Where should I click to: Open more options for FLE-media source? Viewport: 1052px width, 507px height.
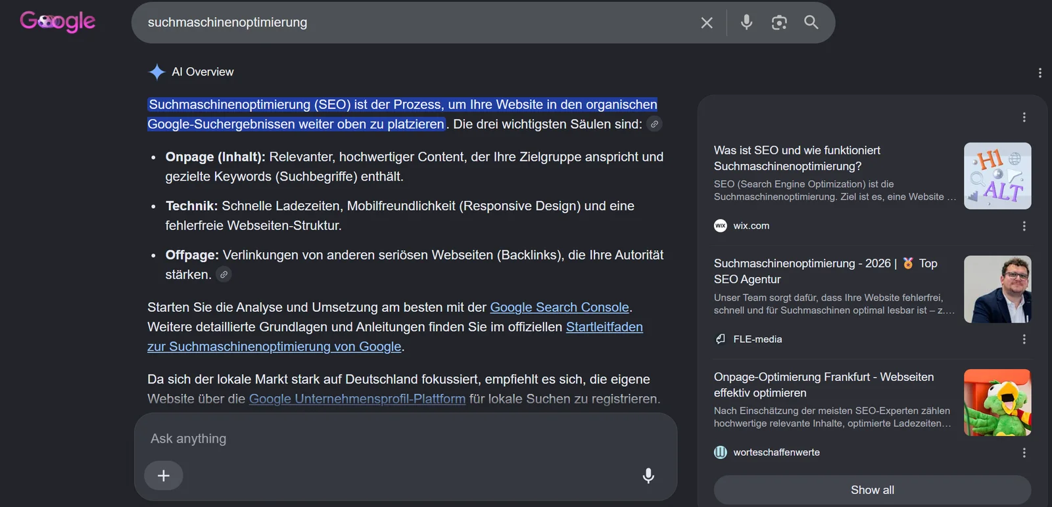pos(1024,340)
